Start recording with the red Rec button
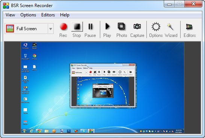 tap(63, 30)
